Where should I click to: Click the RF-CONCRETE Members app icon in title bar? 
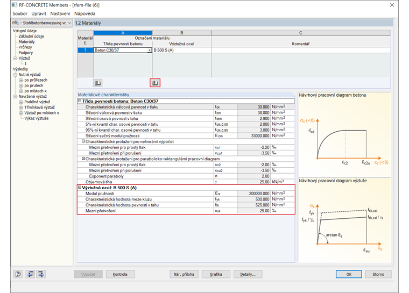(x=15, y=5)
